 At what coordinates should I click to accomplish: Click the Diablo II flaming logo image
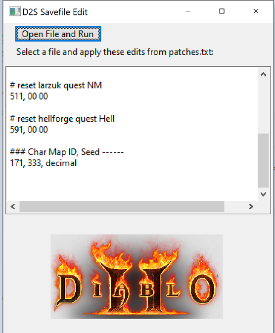137,277
